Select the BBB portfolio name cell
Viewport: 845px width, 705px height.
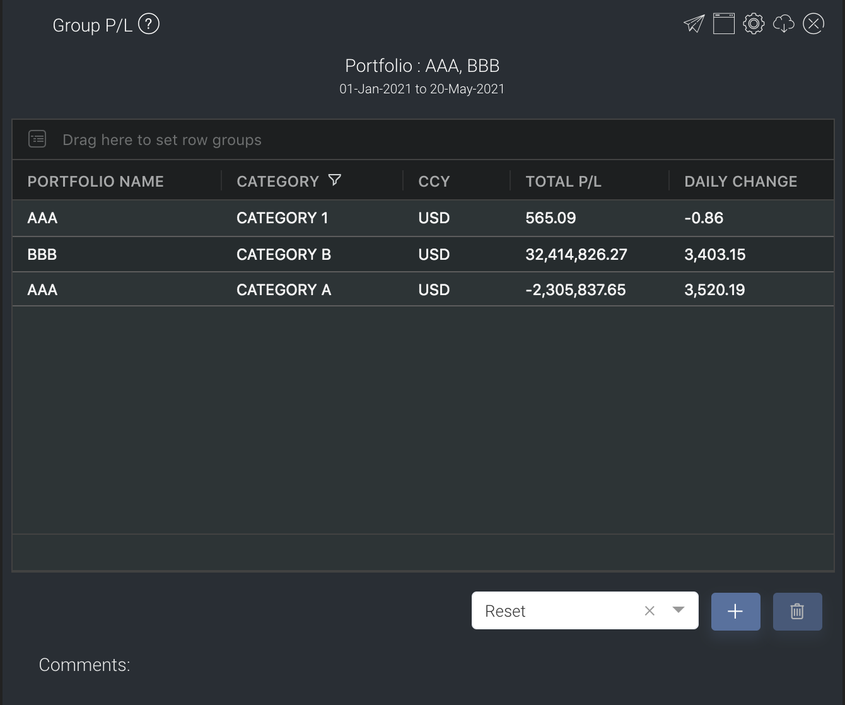(x=42, y=255)
